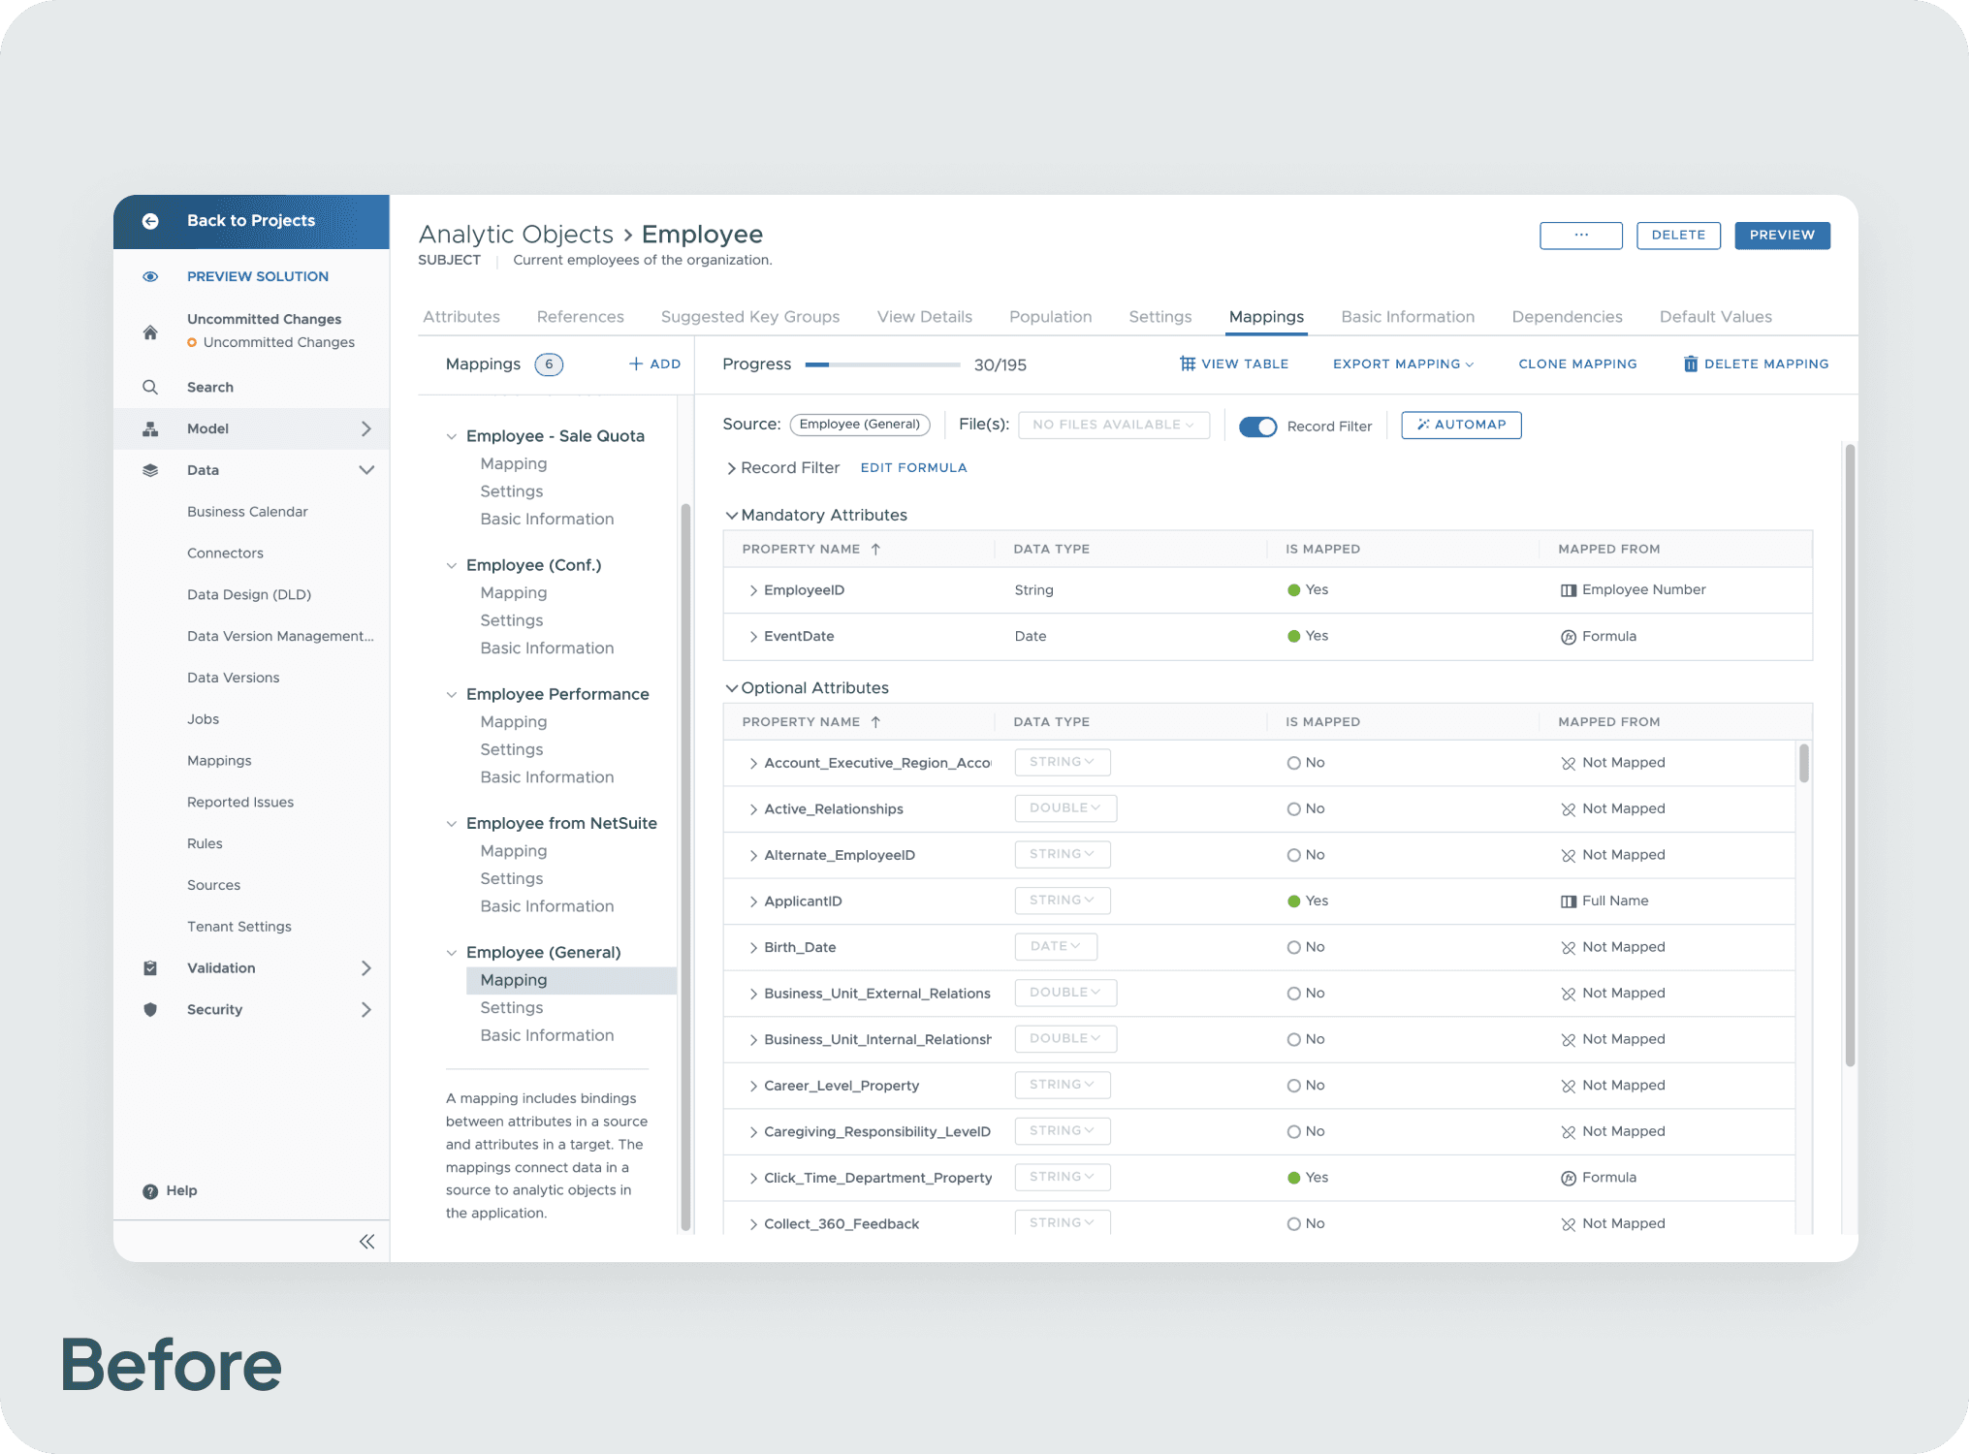Click the Validation clipboard icon
This screenshot has width=1969, height=1454.
coord(150,967)
